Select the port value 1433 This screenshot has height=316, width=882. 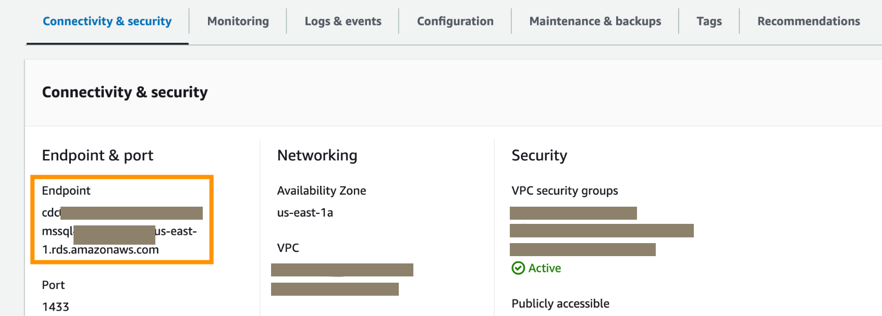[x=55, y=307]
